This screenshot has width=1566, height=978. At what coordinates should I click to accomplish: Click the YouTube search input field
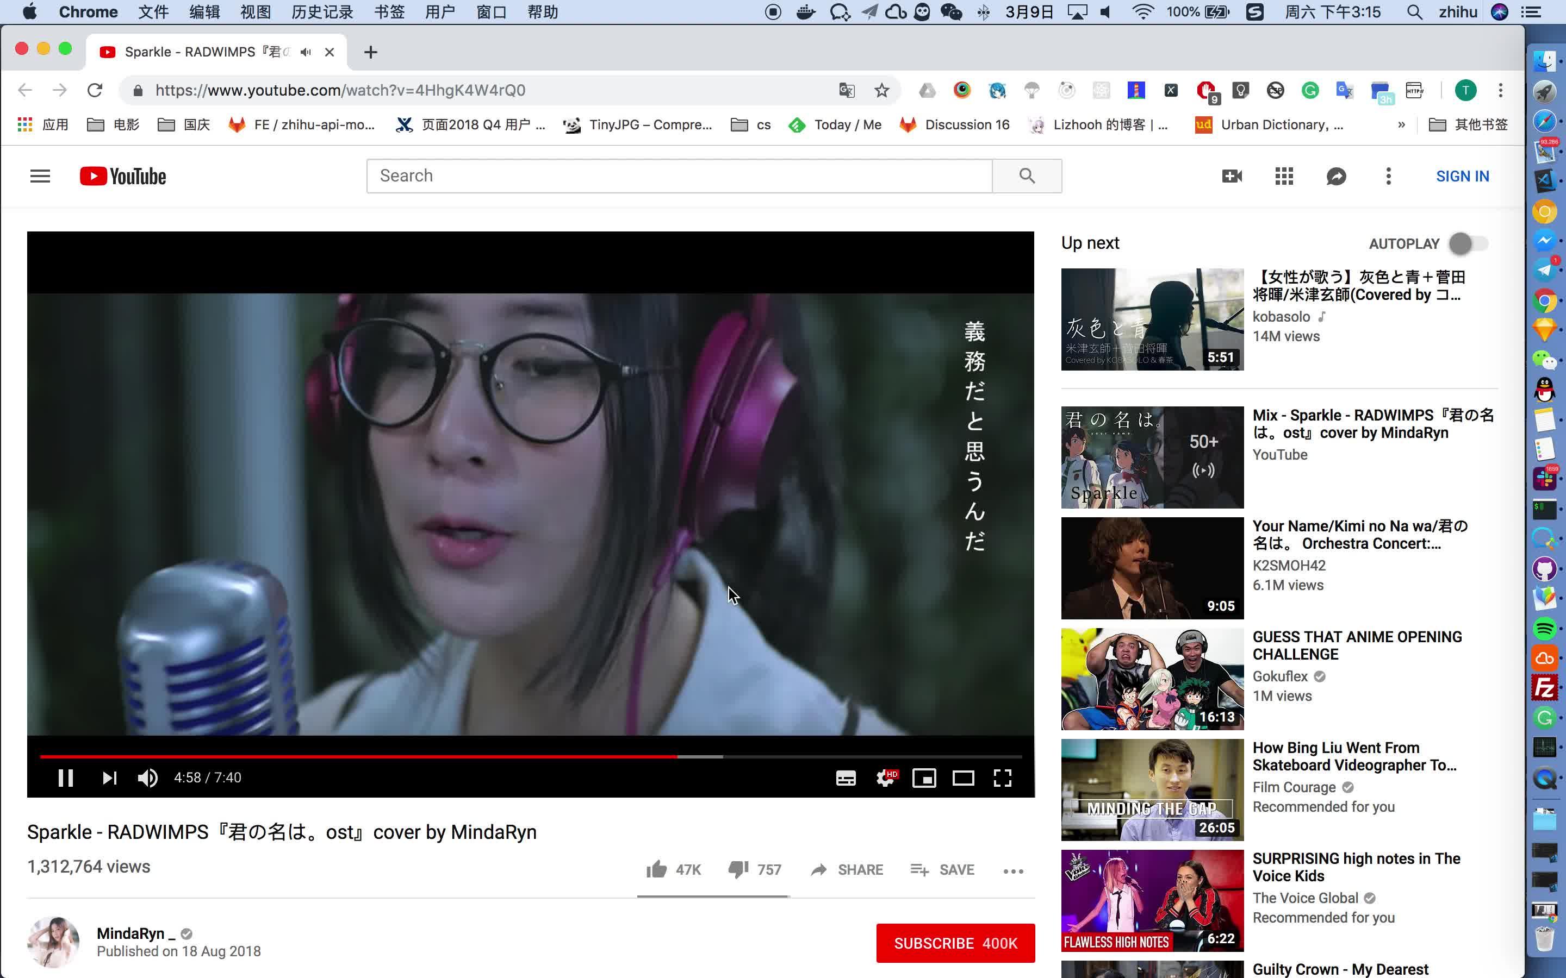pyautogui.click(x=680, y=176)
